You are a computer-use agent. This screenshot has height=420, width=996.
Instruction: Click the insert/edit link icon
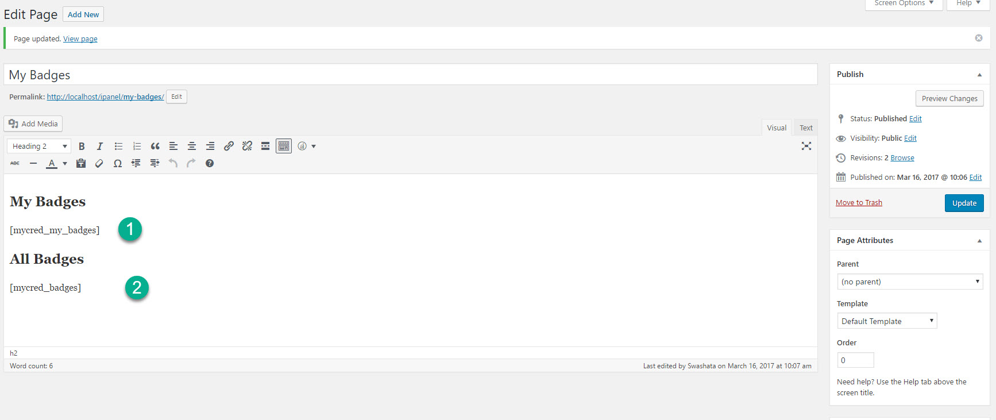coord(229,147)
